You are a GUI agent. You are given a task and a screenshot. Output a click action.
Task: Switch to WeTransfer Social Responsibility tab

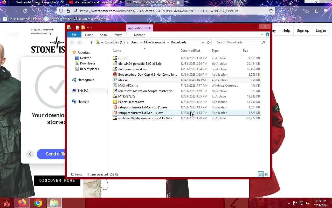(95, 2)
